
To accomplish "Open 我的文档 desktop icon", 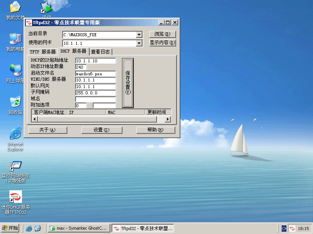I will pos(15,8).
